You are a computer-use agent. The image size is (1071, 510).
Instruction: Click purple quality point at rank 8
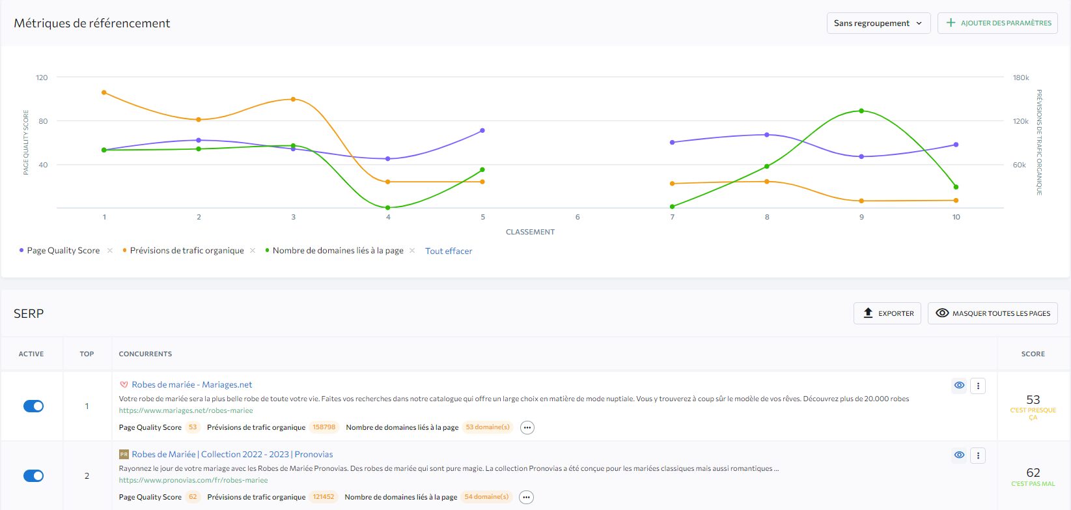click(x=767, y=135)
